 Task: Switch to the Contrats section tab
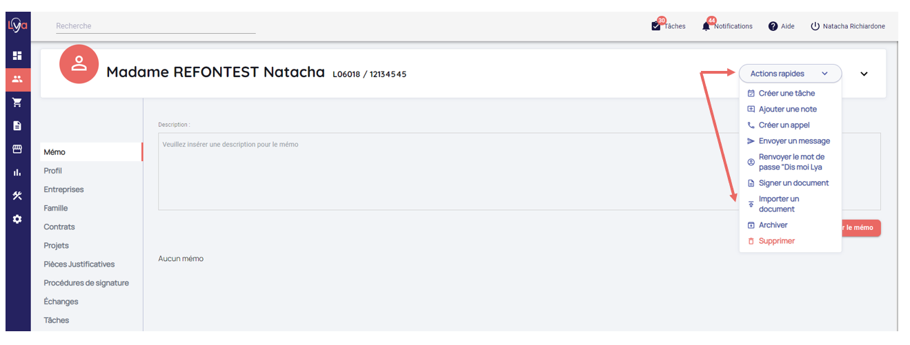point(59,227)
